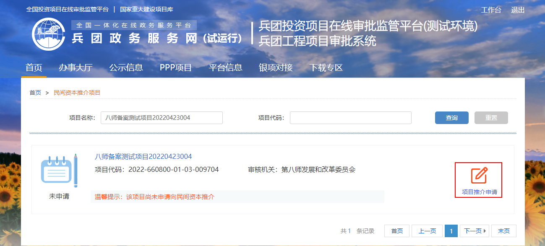
Task: Jump to 末页 last page
Action: click(x=503, y=231)
